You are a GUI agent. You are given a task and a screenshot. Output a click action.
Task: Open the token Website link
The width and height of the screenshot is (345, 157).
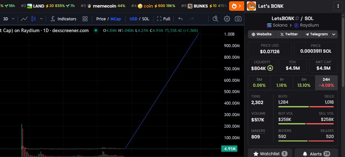[261, 34]
